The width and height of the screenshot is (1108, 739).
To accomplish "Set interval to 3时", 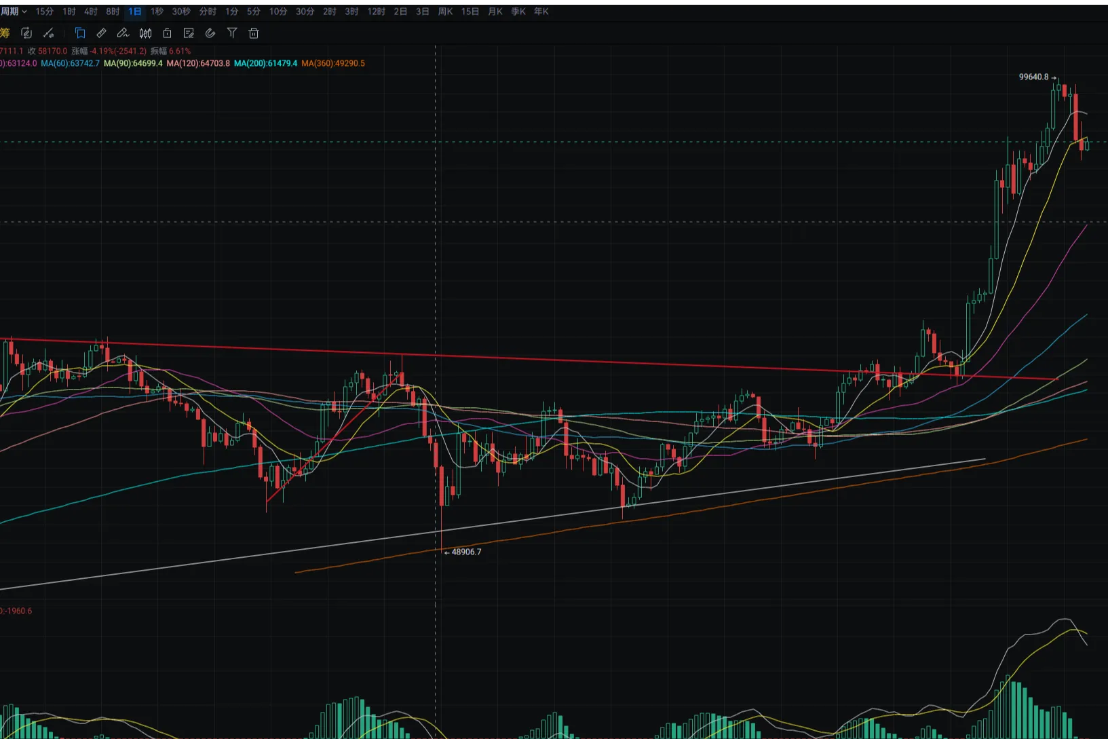I will coord(351,12).
